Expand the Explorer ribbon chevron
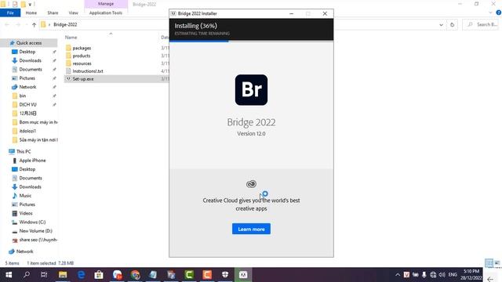The width and height of the screenshot is (502, 282). click(x=490, y=13)
